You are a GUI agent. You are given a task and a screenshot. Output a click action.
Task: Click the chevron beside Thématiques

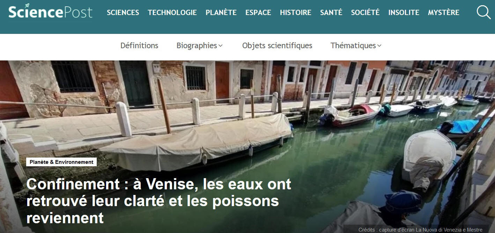pyautogui.click(x=379, y=46)
